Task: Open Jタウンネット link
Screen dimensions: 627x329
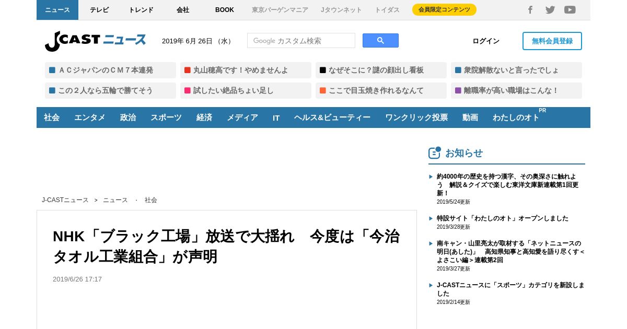Action: (x=341, y=10)
